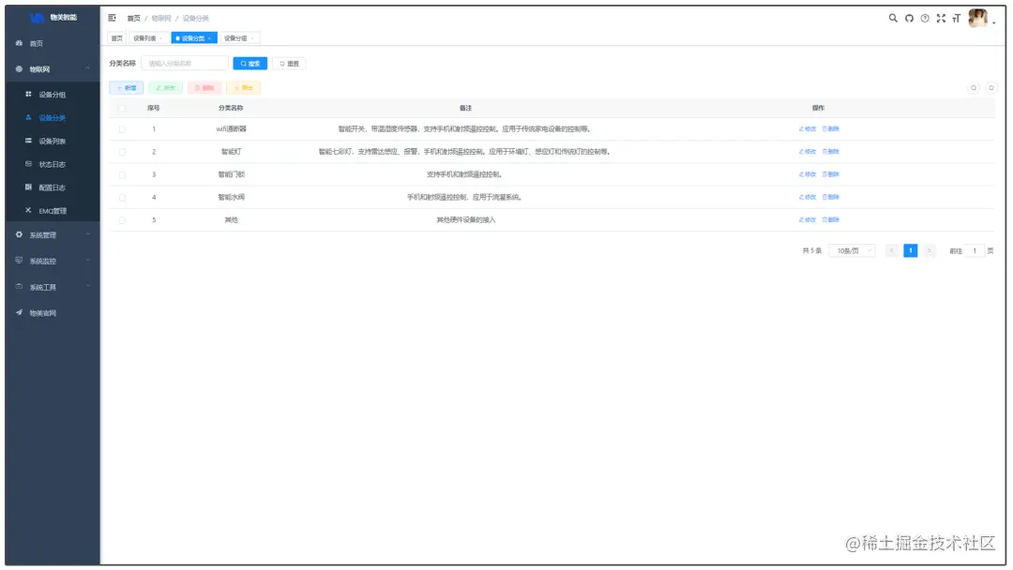Go to the next page arrow
Image resolution: width=1013 pixels, height=570 pixels.
coord(929,250)
